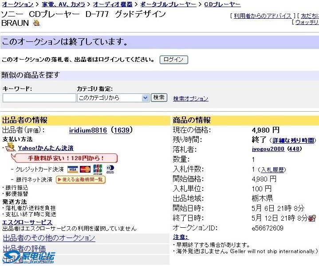Select the auction ID e56672609 text

click(x=268, y=228)
